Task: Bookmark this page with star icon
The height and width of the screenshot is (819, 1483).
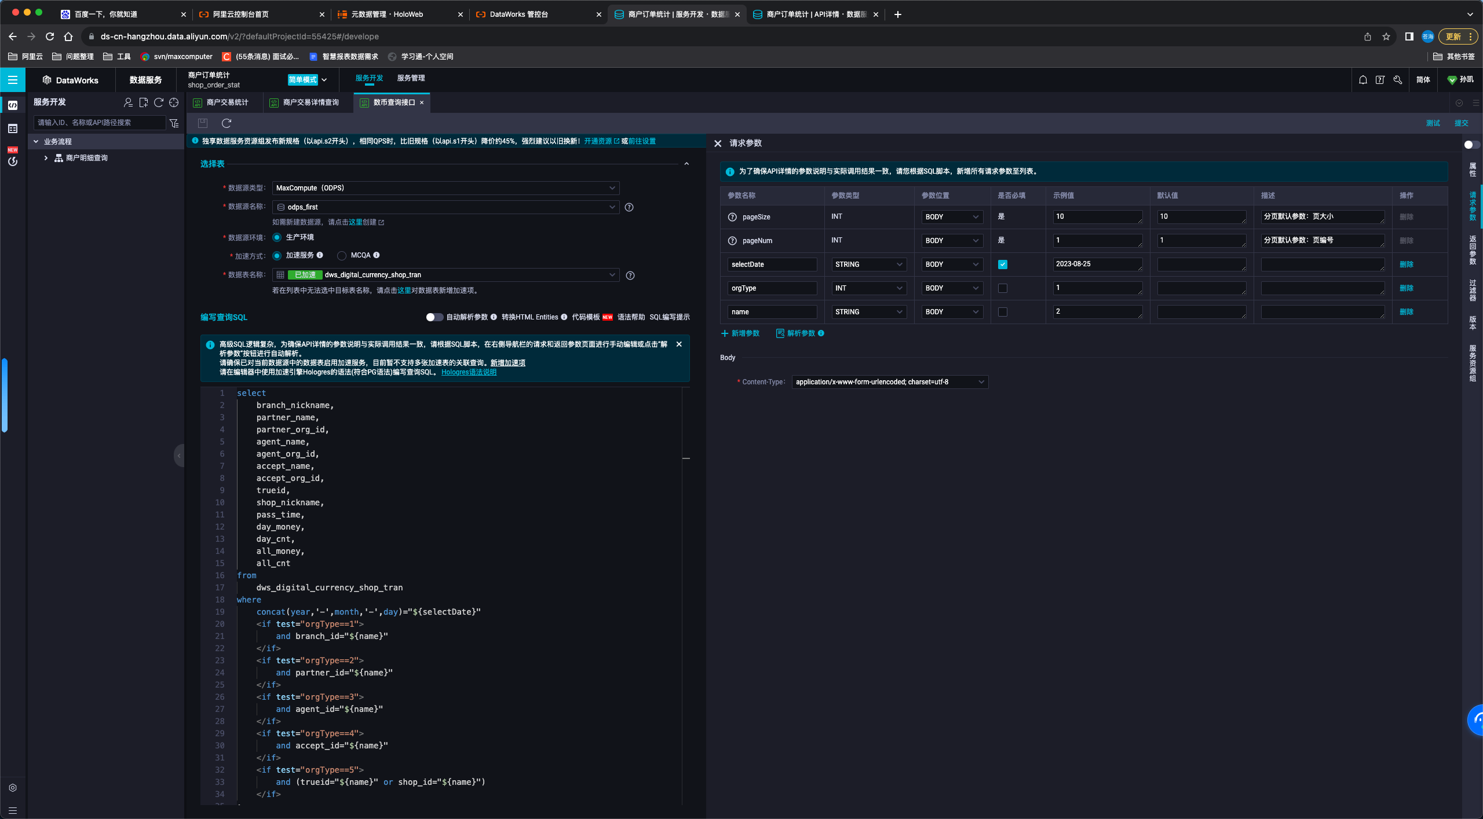Action: coord(1386,36)
